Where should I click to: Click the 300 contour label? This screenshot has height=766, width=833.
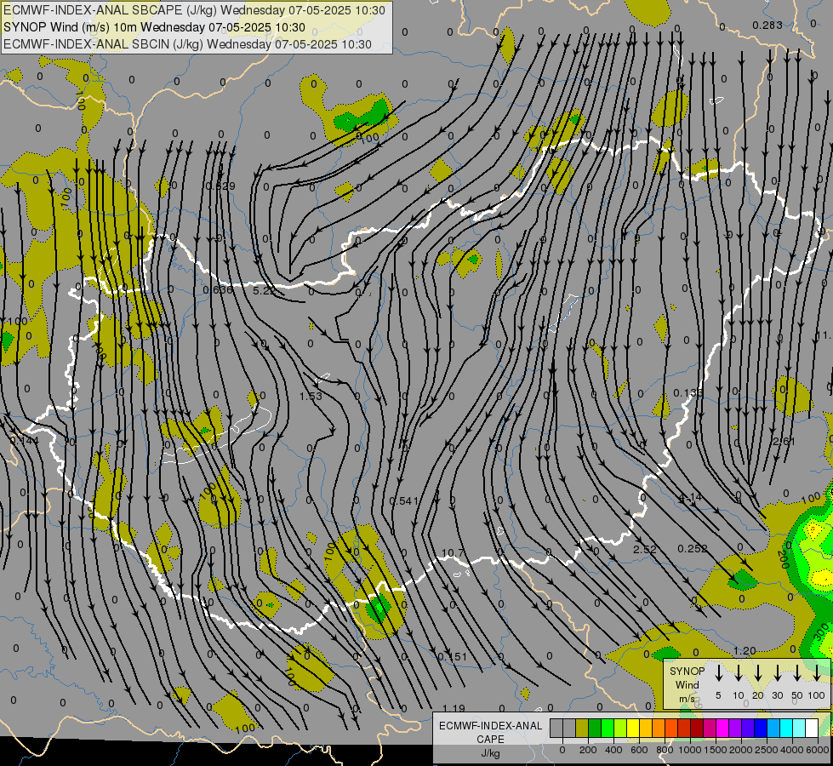coord(821,632)
